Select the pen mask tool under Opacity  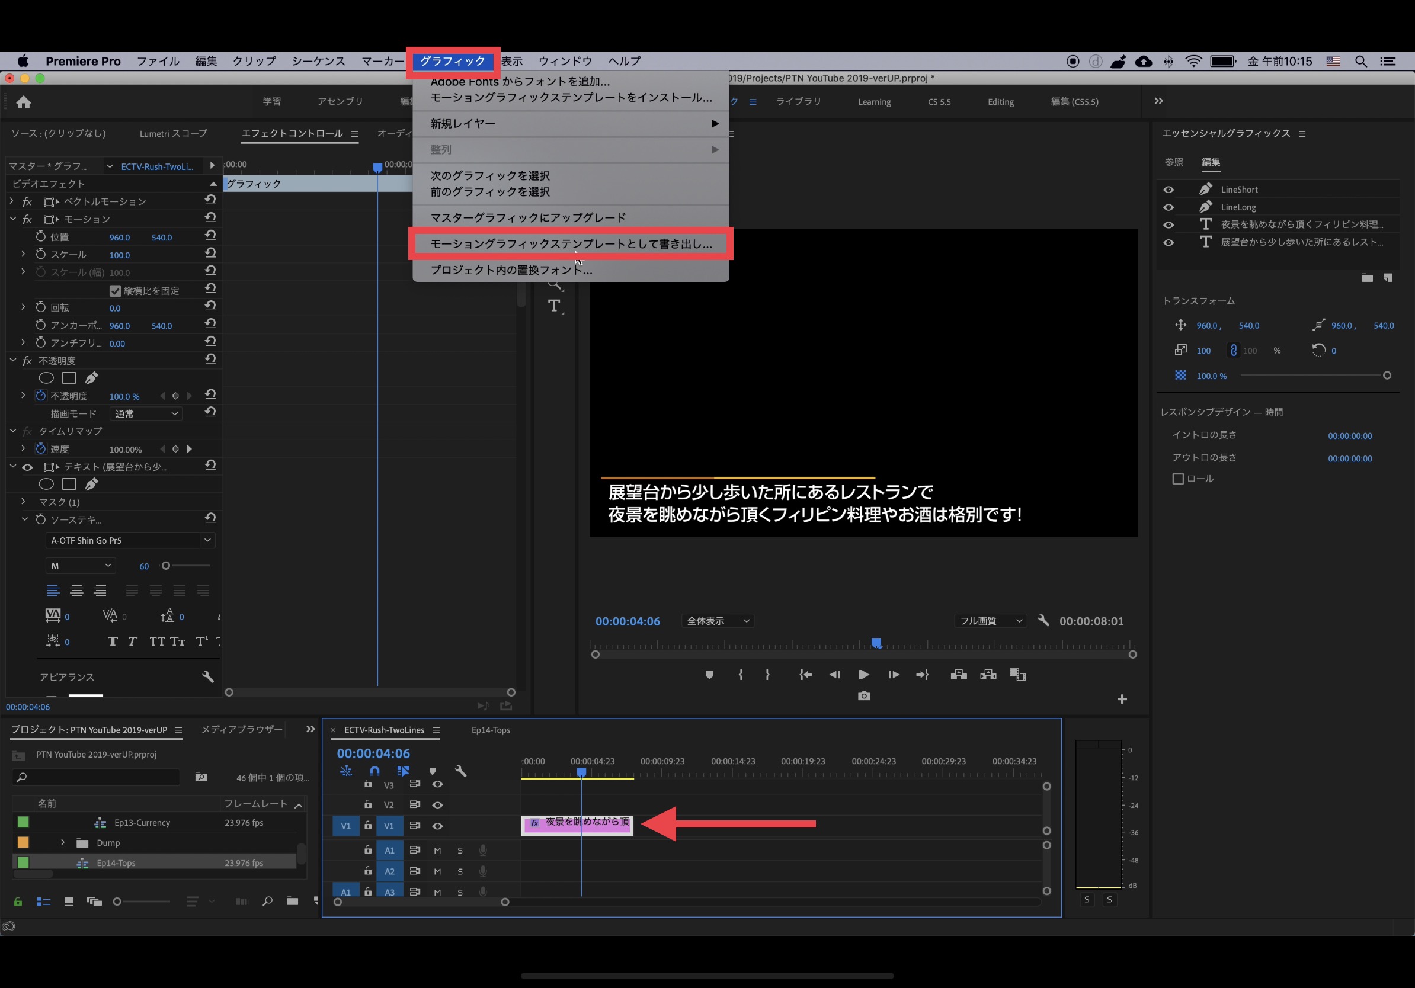pyautogui.click(x=91, y=377)
